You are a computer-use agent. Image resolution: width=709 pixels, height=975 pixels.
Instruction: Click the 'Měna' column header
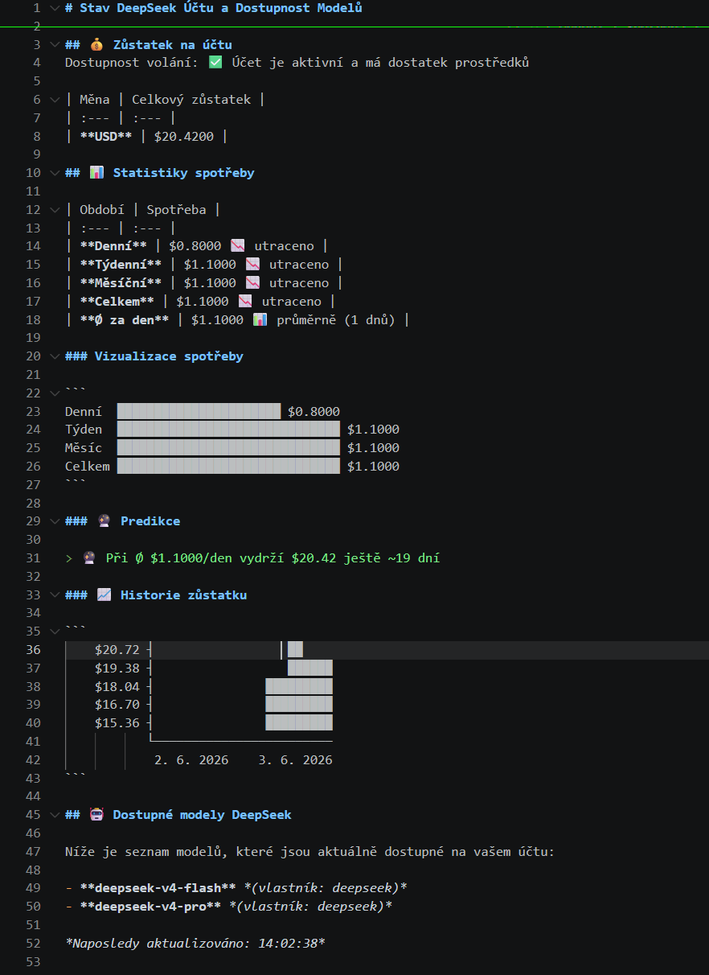pos(95,100)
